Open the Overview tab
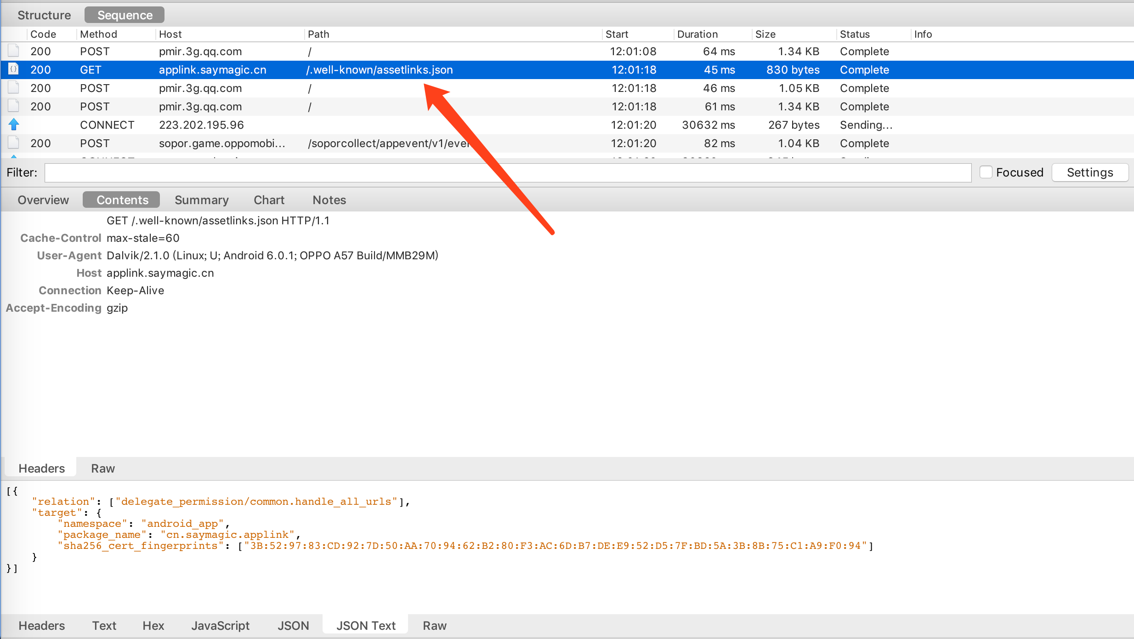The height and width of the screenshot is (639, 1134). coord(43,200)
